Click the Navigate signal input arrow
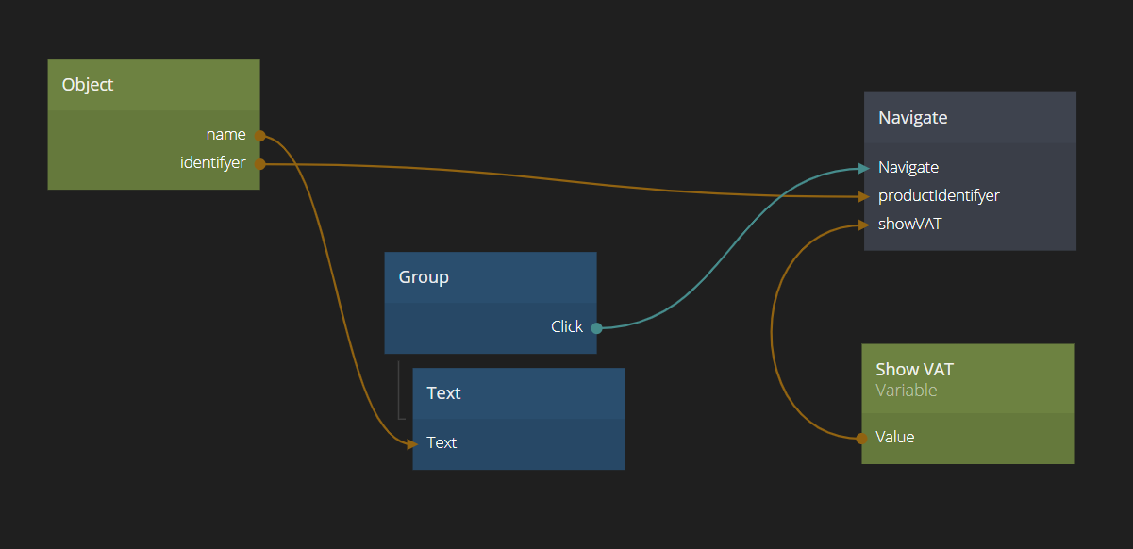The image size is (1133, 549). (x=863, y=168)
